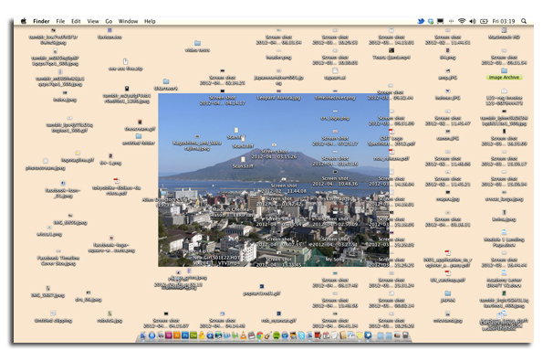
Task: Open the volume control in menu bar
Action: pyautogui.click(x=473, y=21)
